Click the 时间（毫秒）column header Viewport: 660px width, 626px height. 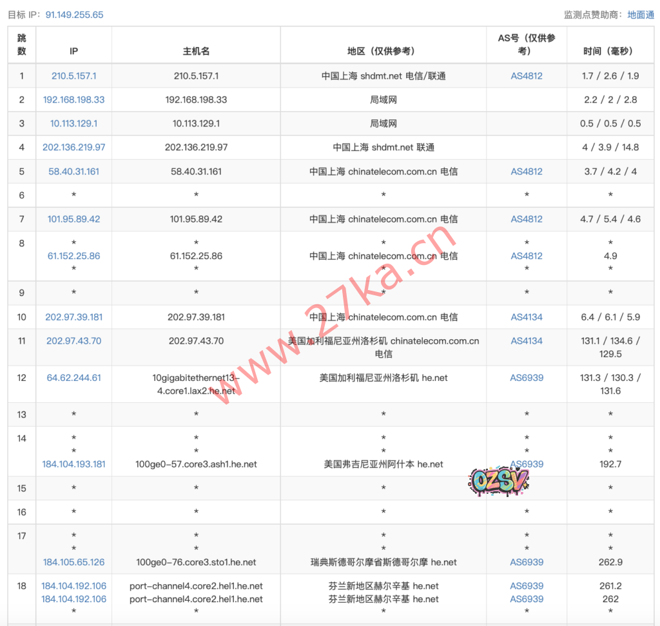tap(610, 51)
